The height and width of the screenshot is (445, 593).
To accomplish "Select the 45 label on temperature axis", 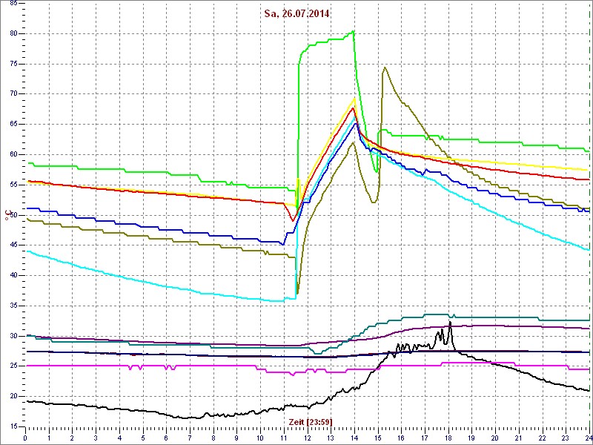I will click(12, 245).
